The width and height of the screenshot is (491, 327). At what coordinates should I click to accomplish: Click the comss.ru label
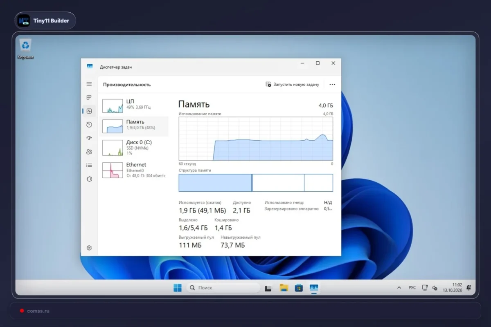(x=38, y=311)
